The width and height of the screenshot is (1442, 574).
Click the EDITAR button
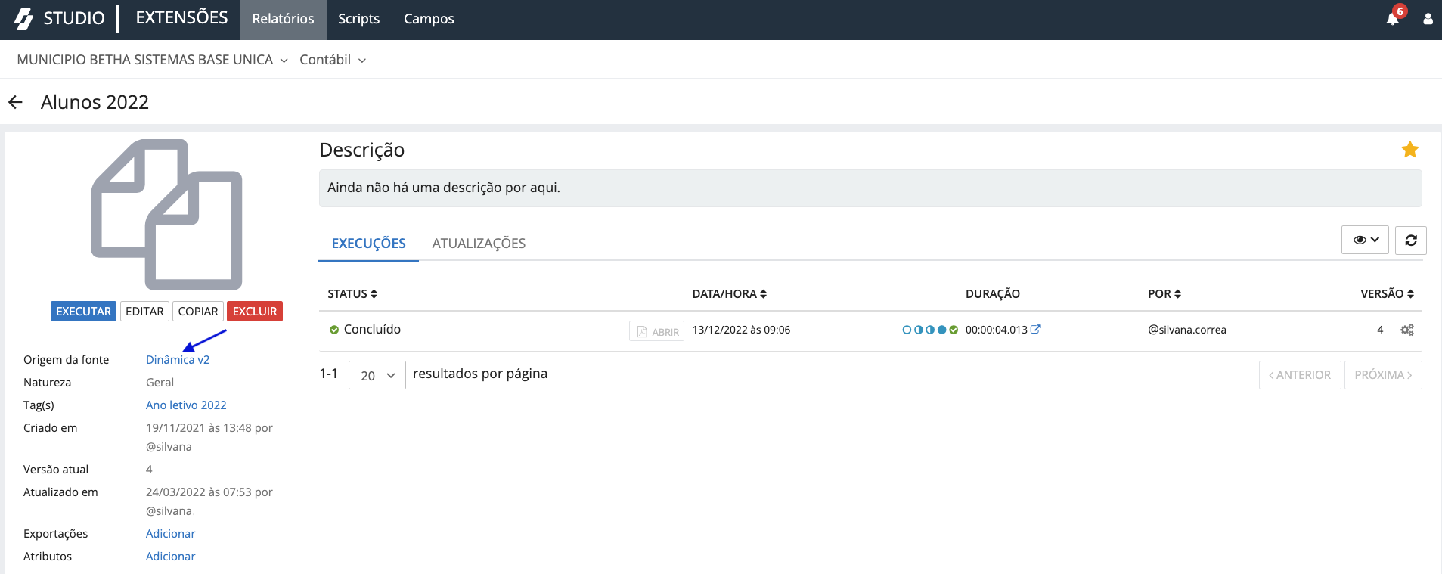pos(144,312)
